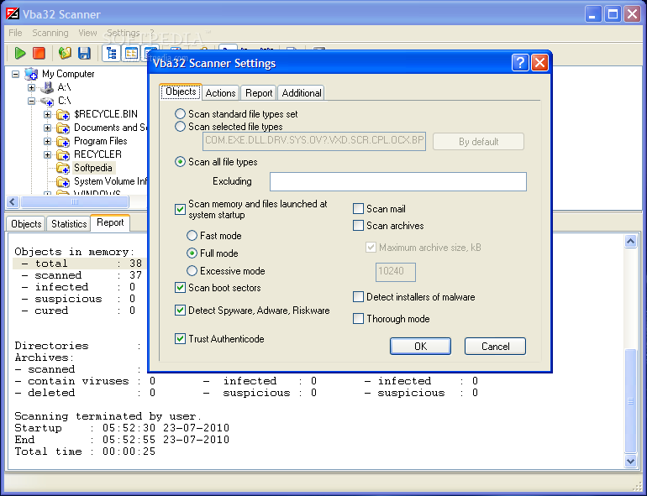This screenshot has width=647, height=496.
Task: Click the $RECYCLE.BIN folder icon
Action: tap(63, 114)
